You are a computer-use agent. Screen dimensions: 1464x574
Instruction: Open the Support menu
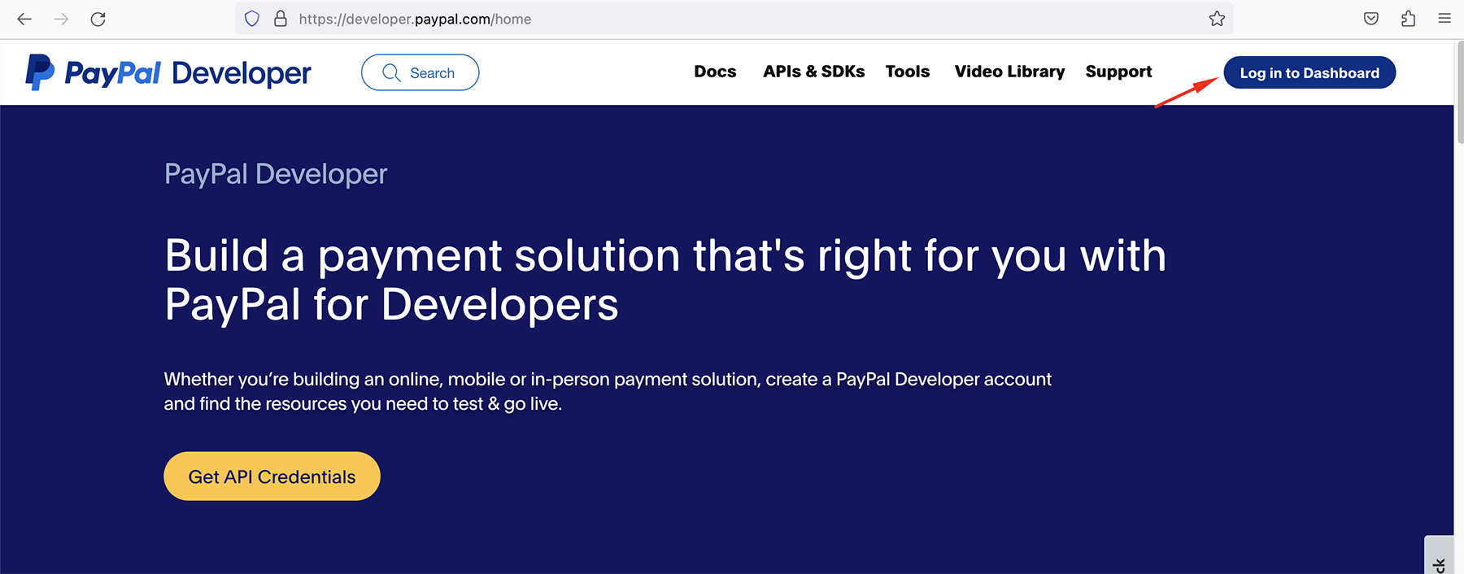1118,72
